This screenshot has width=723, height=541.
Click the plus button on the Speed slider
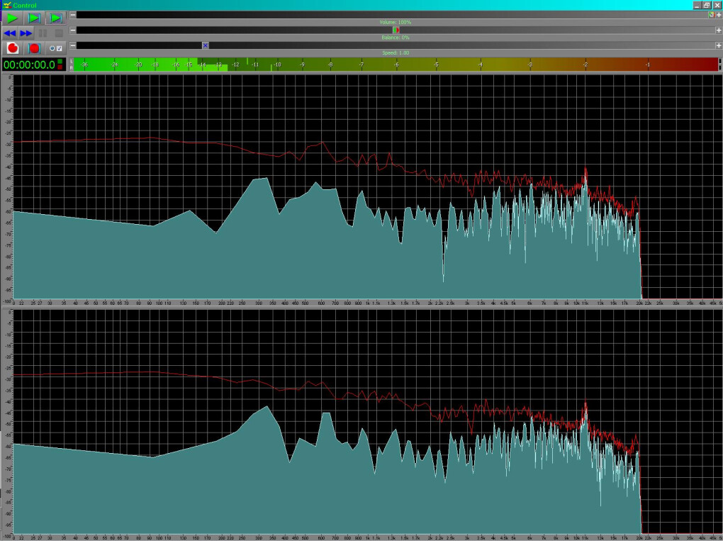[718, 45]
